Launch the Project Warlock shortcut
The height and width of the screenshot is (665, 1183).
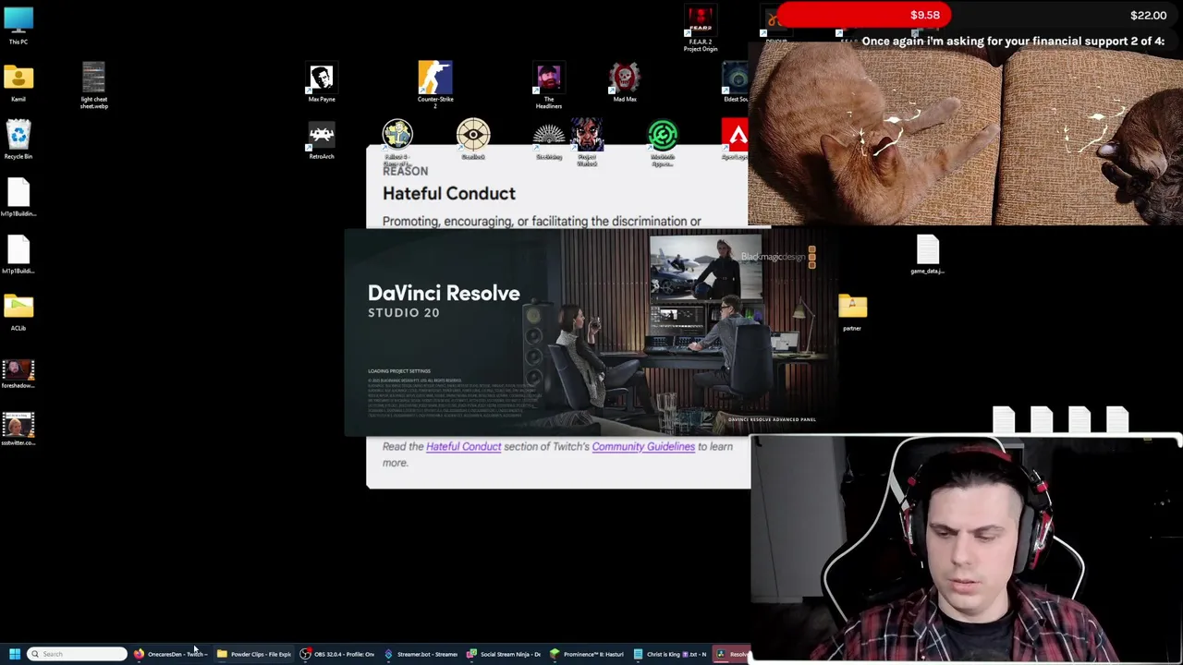(x=586, y=140)
